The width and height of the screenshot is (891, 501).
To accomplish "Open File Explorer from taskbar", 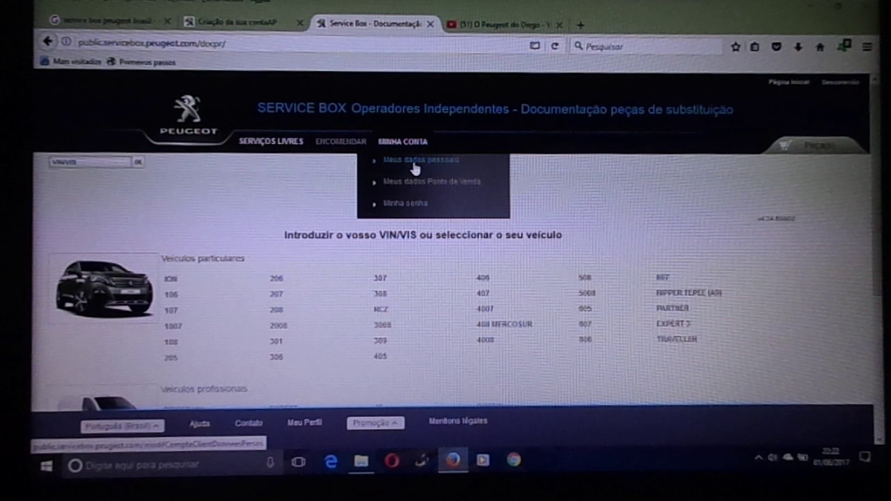I will click(361, 461).
